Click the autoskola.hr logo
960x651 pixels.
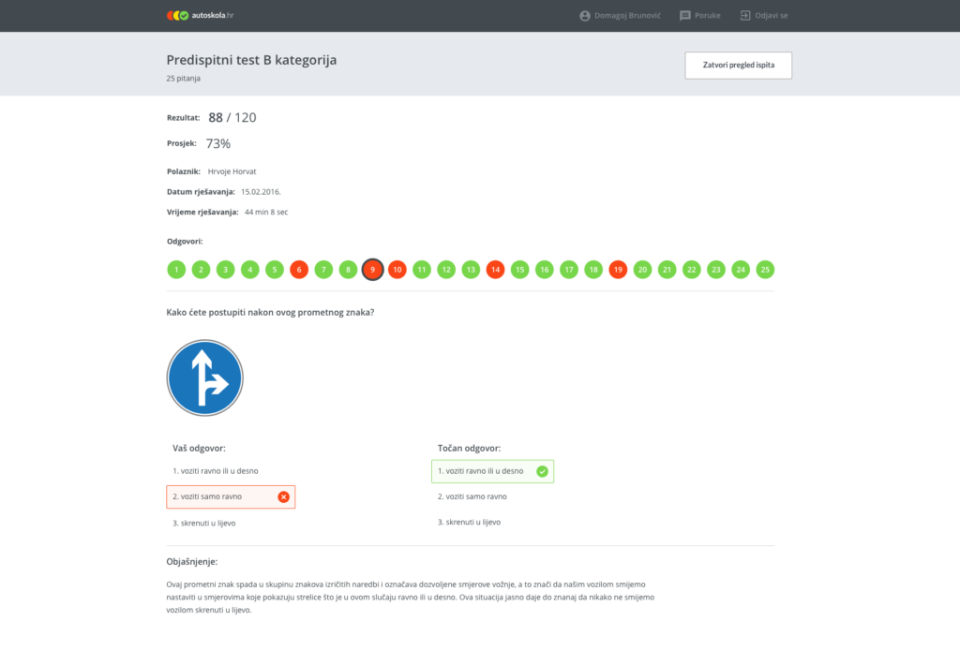point(199,15)
